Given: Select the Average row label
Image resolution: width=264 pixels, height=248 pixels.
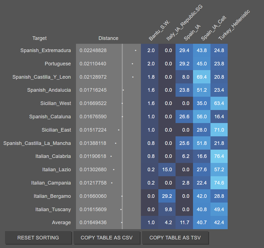Looking at the screenshot, I should (61, 223).
